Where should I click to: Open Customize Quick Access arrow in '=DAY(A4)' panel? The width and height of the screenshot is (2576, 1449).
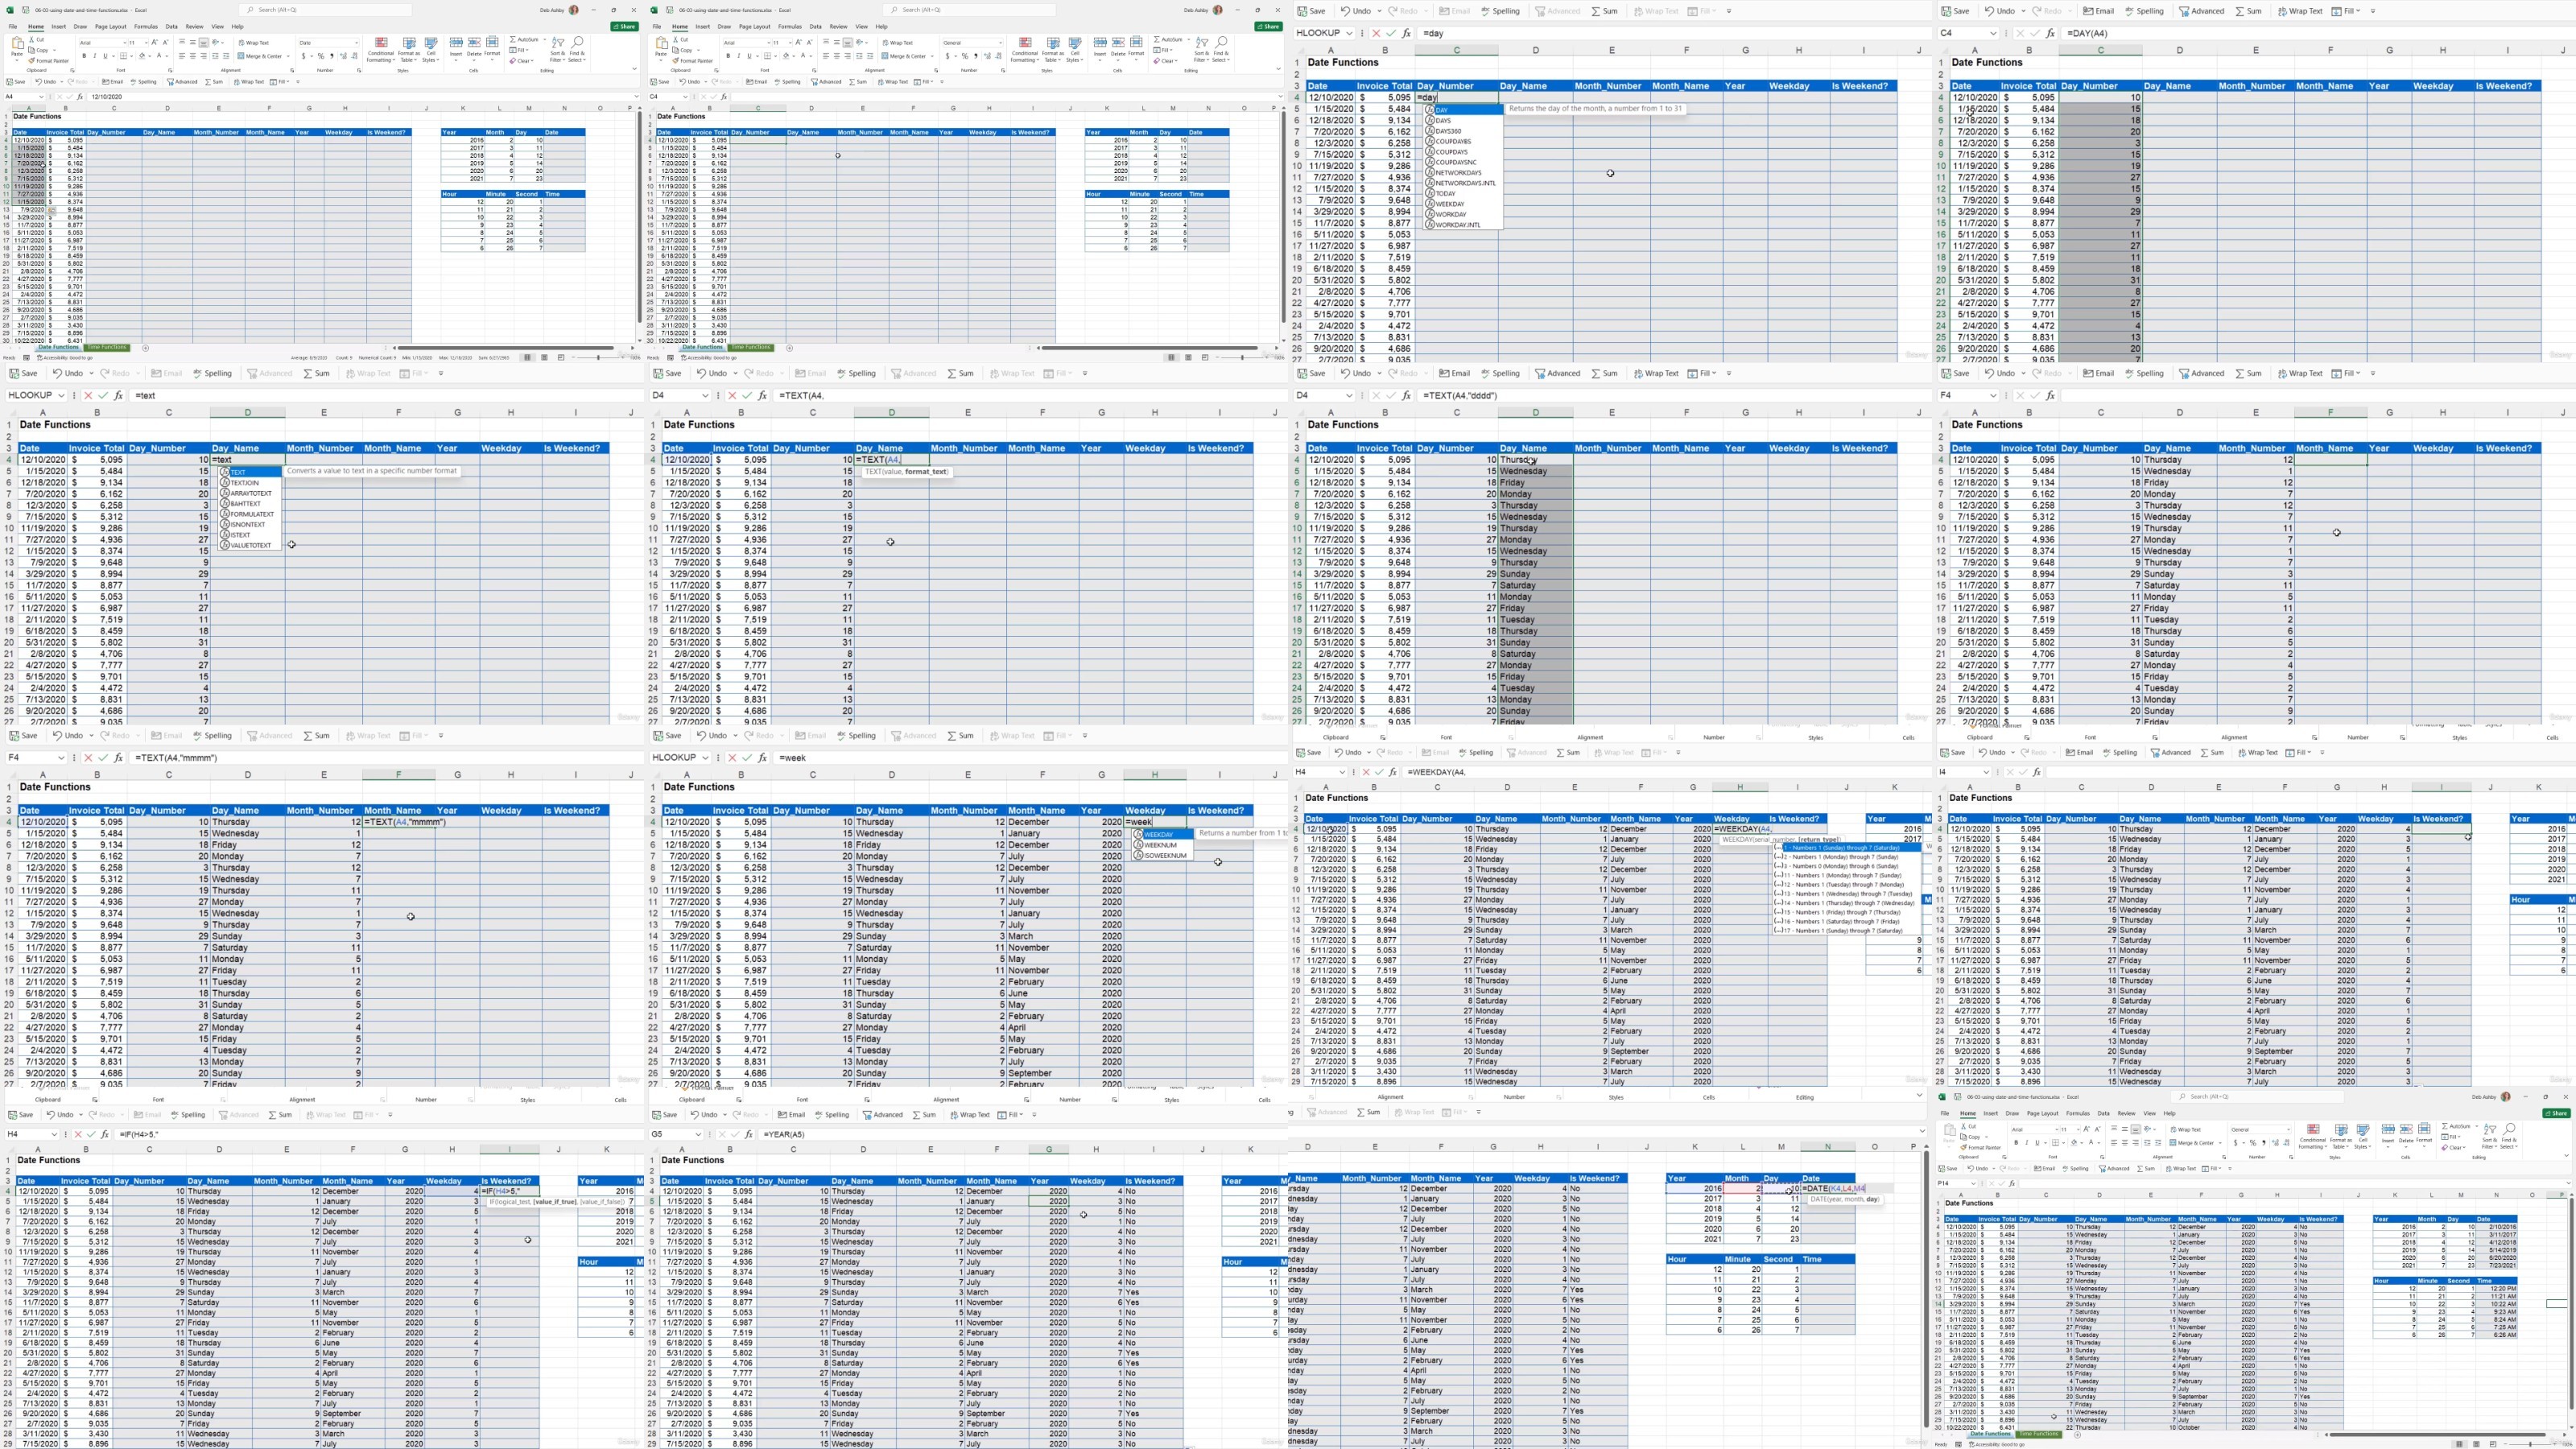2373,11
